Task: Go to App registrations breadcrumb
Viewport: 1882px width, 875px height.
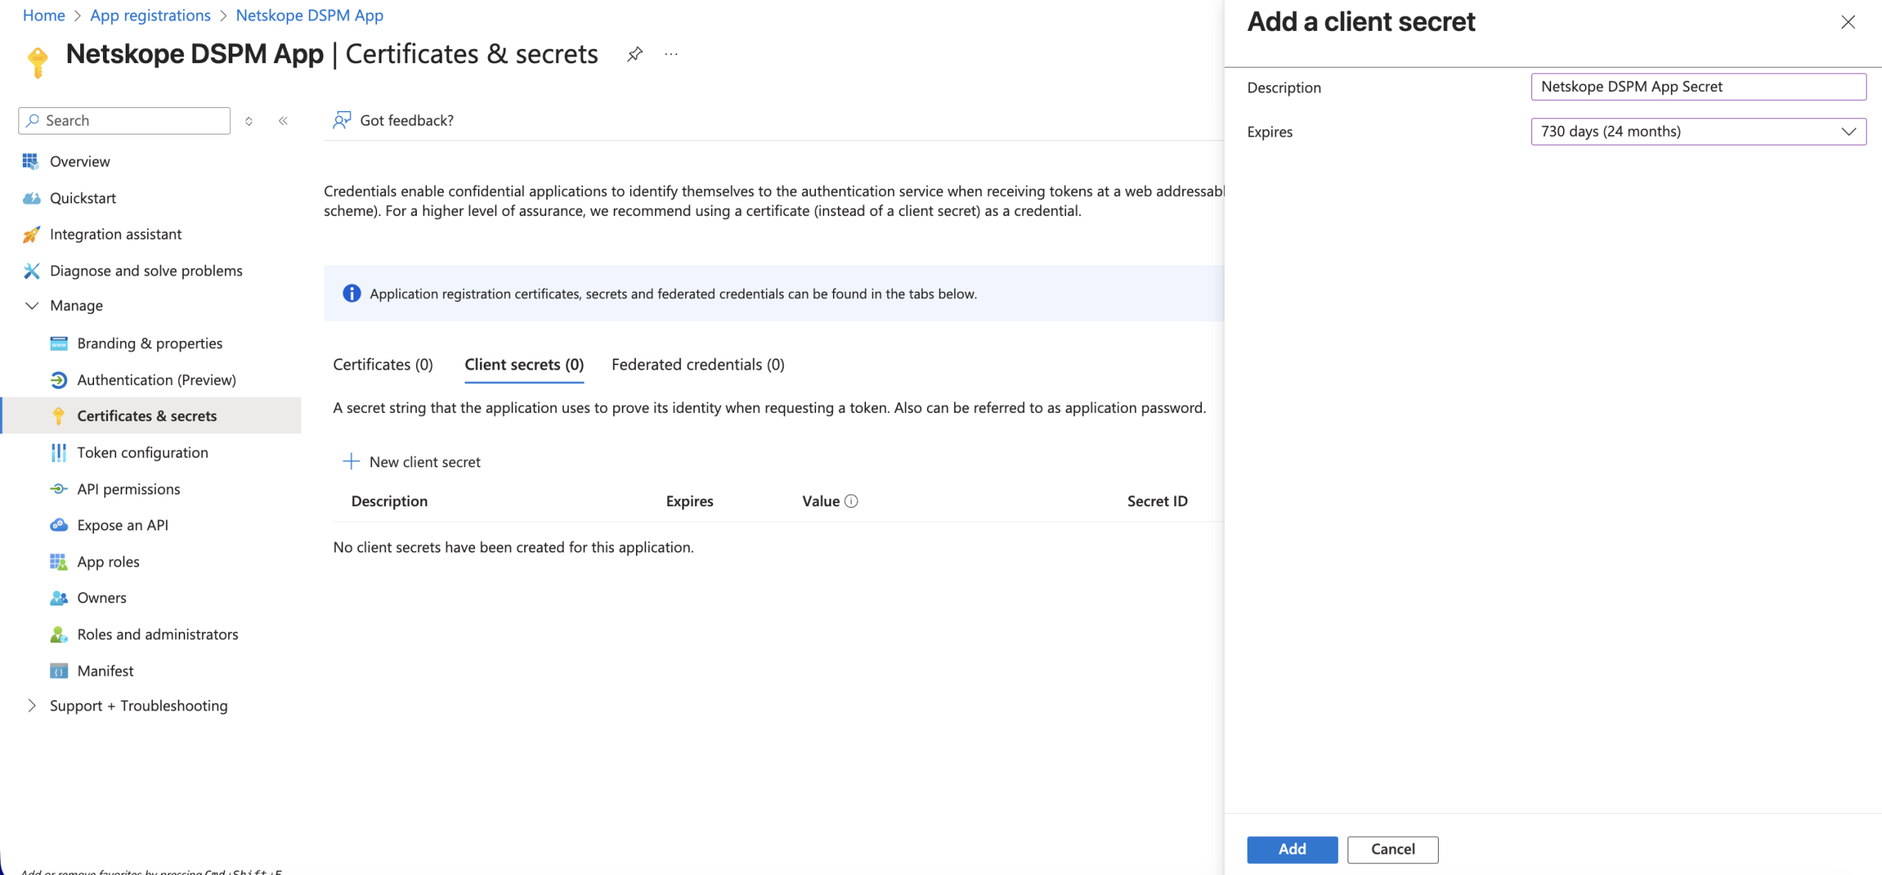Action: click(x=150, y=15)
